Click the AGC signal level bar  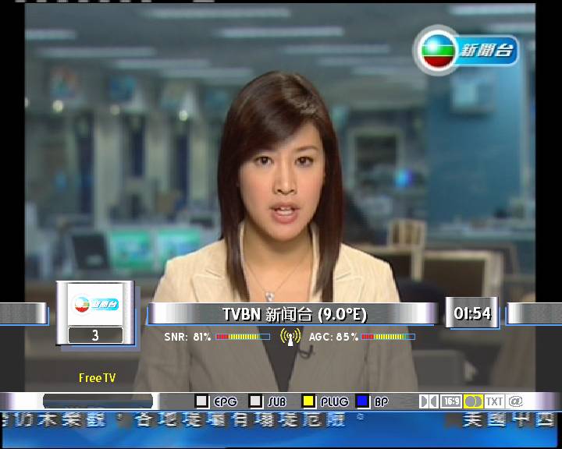coord(388,338)
